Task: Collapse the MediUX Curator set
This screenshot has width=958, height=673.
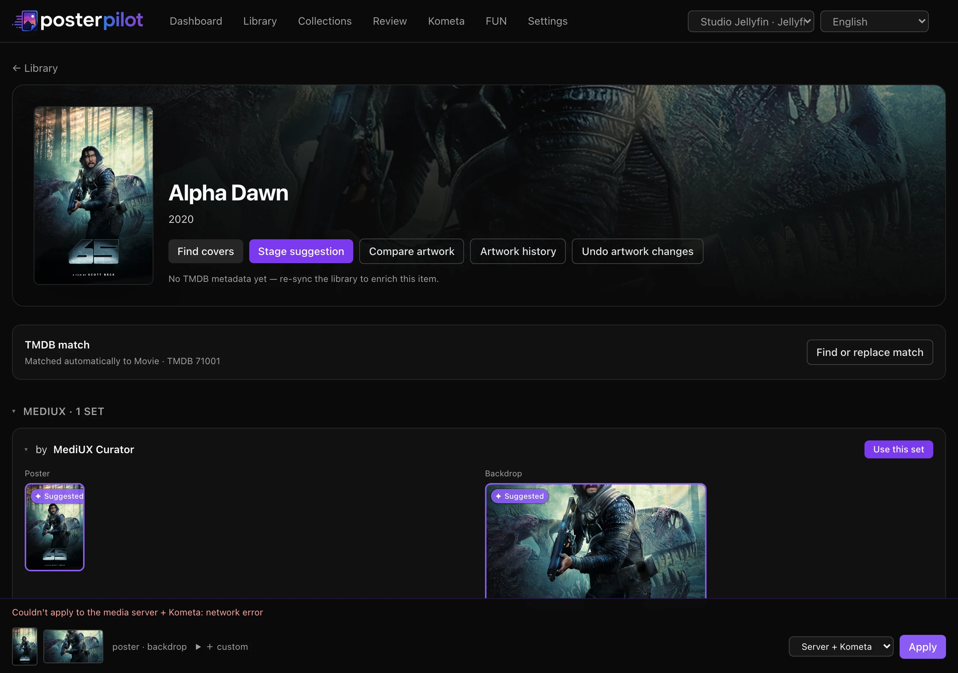Action: (x=26, y=449)
